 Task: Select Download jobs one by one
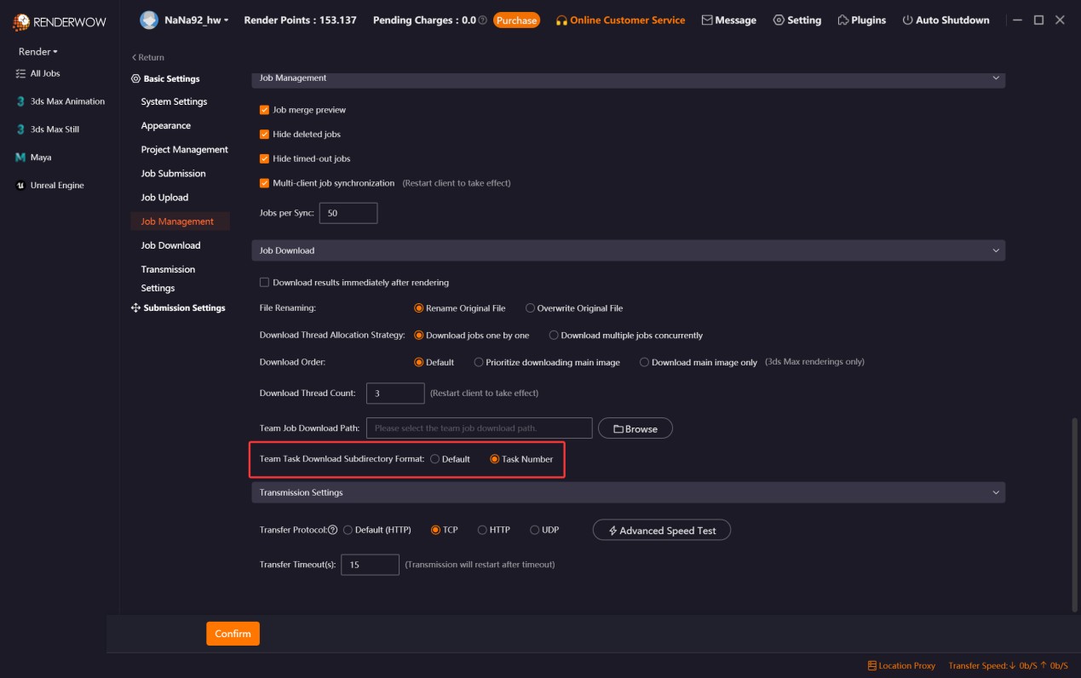[418, 336]
